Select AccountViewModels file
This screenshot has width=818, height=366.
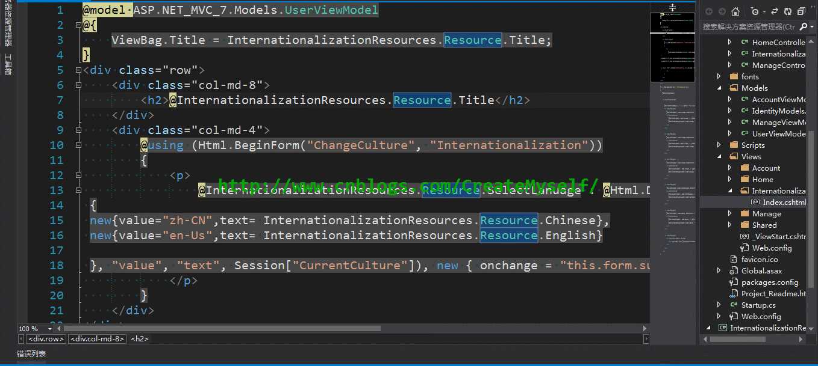point(779,99)
